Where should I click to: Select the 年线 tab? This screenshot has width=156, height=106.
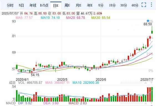click(x=33, y=5)
